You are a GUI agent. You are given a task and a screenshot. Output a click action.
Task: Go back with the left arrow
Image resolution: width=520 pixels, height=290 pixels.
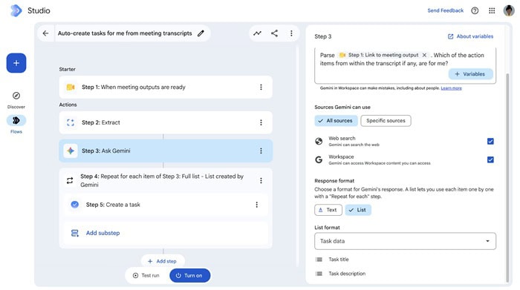pyautogui.click(x=45, y=33)
